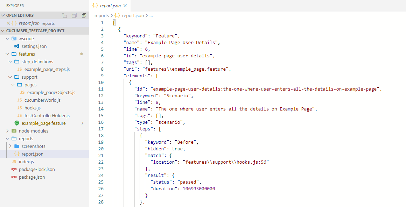Click line number 9 in the gutter
Viewport: 406px width, 207px height.
click(102, 76)
